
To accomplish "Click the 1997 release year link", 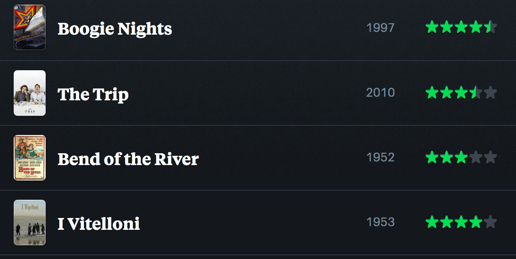I will point(380,28).
